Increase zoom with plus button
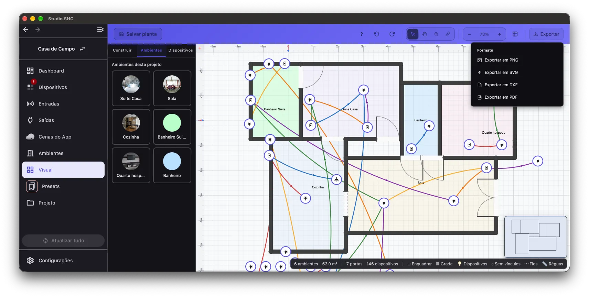 (x=500, y=34)
